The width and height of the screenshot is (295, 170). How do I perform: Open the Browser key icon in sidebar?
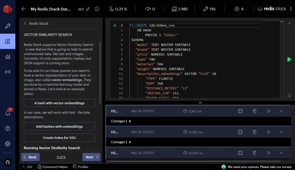(x=8, y=26)
